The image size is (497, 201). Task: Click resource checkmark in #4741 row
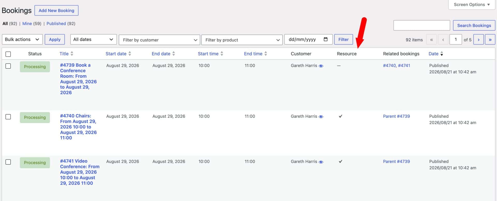pyautogui.click(x=340, y=161)
